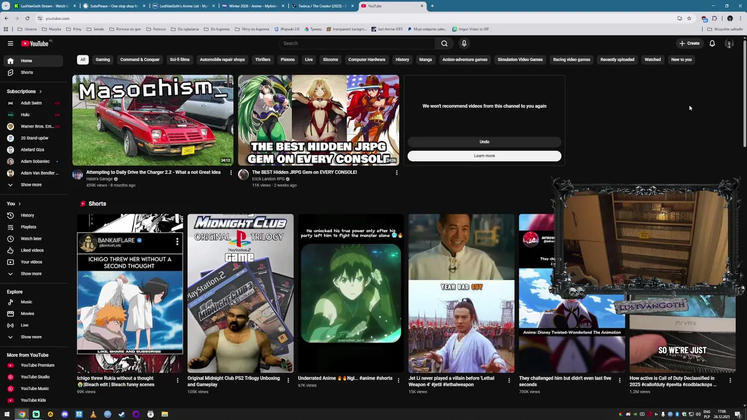
Task: Open YouTube Premium link
Action: pos(36,365)
